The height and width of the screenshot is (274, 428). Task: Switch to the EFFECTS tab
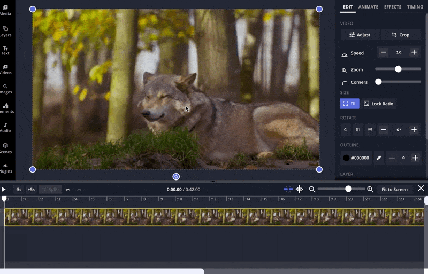point(393,7)
